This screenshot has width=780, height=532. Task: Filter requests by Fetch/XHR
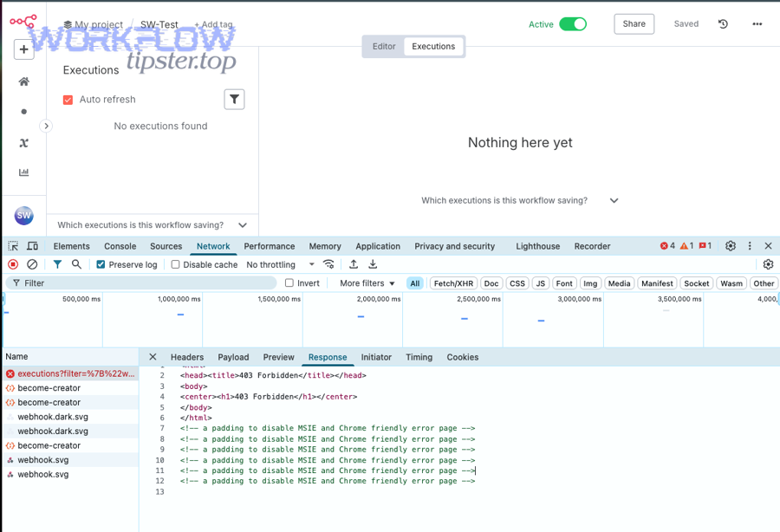453,283
